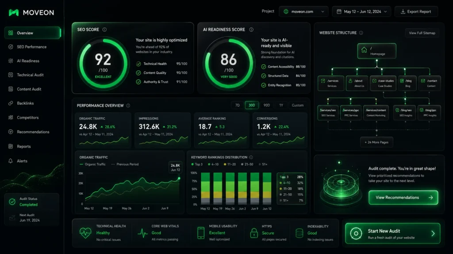Click the Indexability database icon

coord(299,233)
